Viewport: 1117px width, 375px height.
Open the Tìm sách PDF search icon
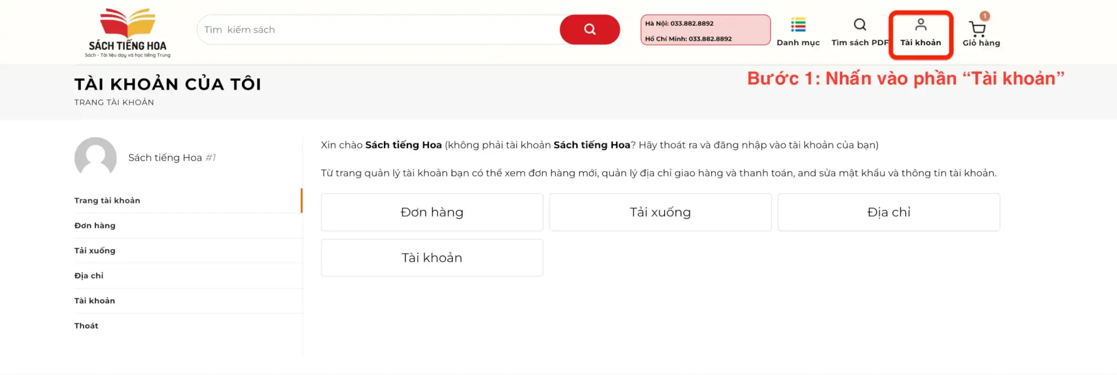[x=860, y=25]
